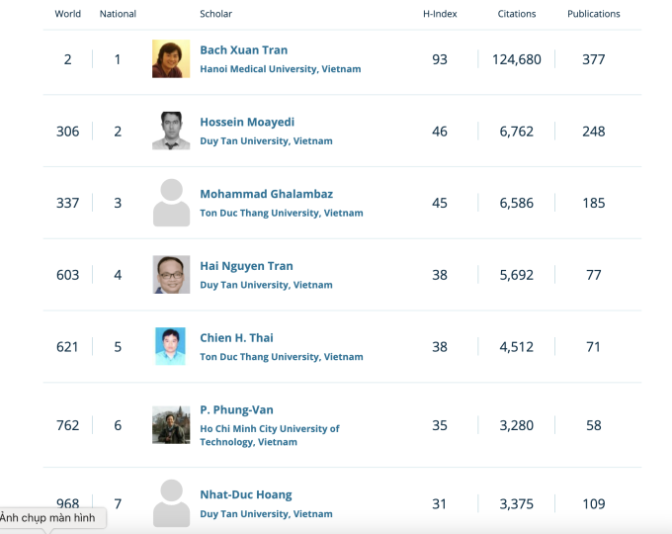Click Ho Chi Minh City University of Technology link
Screen dimensions: 672x534
[x=269, y=429]
